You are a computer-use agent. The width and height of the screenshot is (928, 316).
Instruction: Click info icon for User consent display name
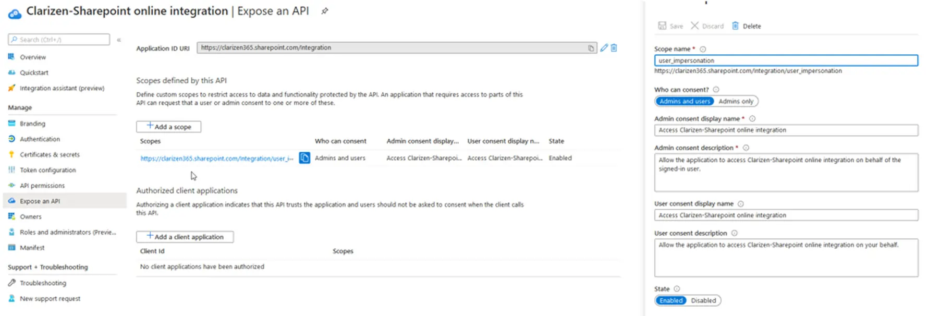point(741,204)
